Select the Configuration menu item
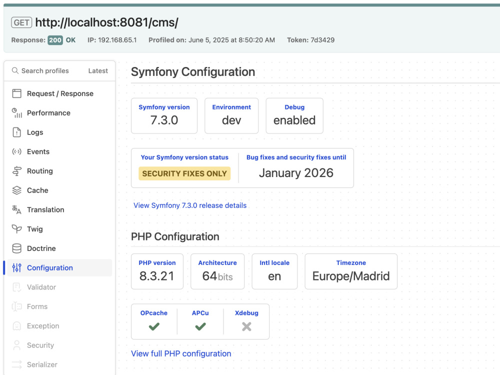 pyautogui.click(x=59, y=268)
